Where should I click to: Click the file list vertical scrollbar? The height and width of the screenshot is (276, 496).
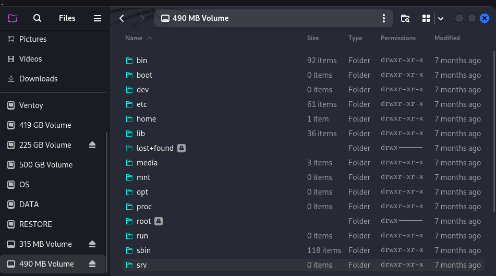click(x=494, y=131)
